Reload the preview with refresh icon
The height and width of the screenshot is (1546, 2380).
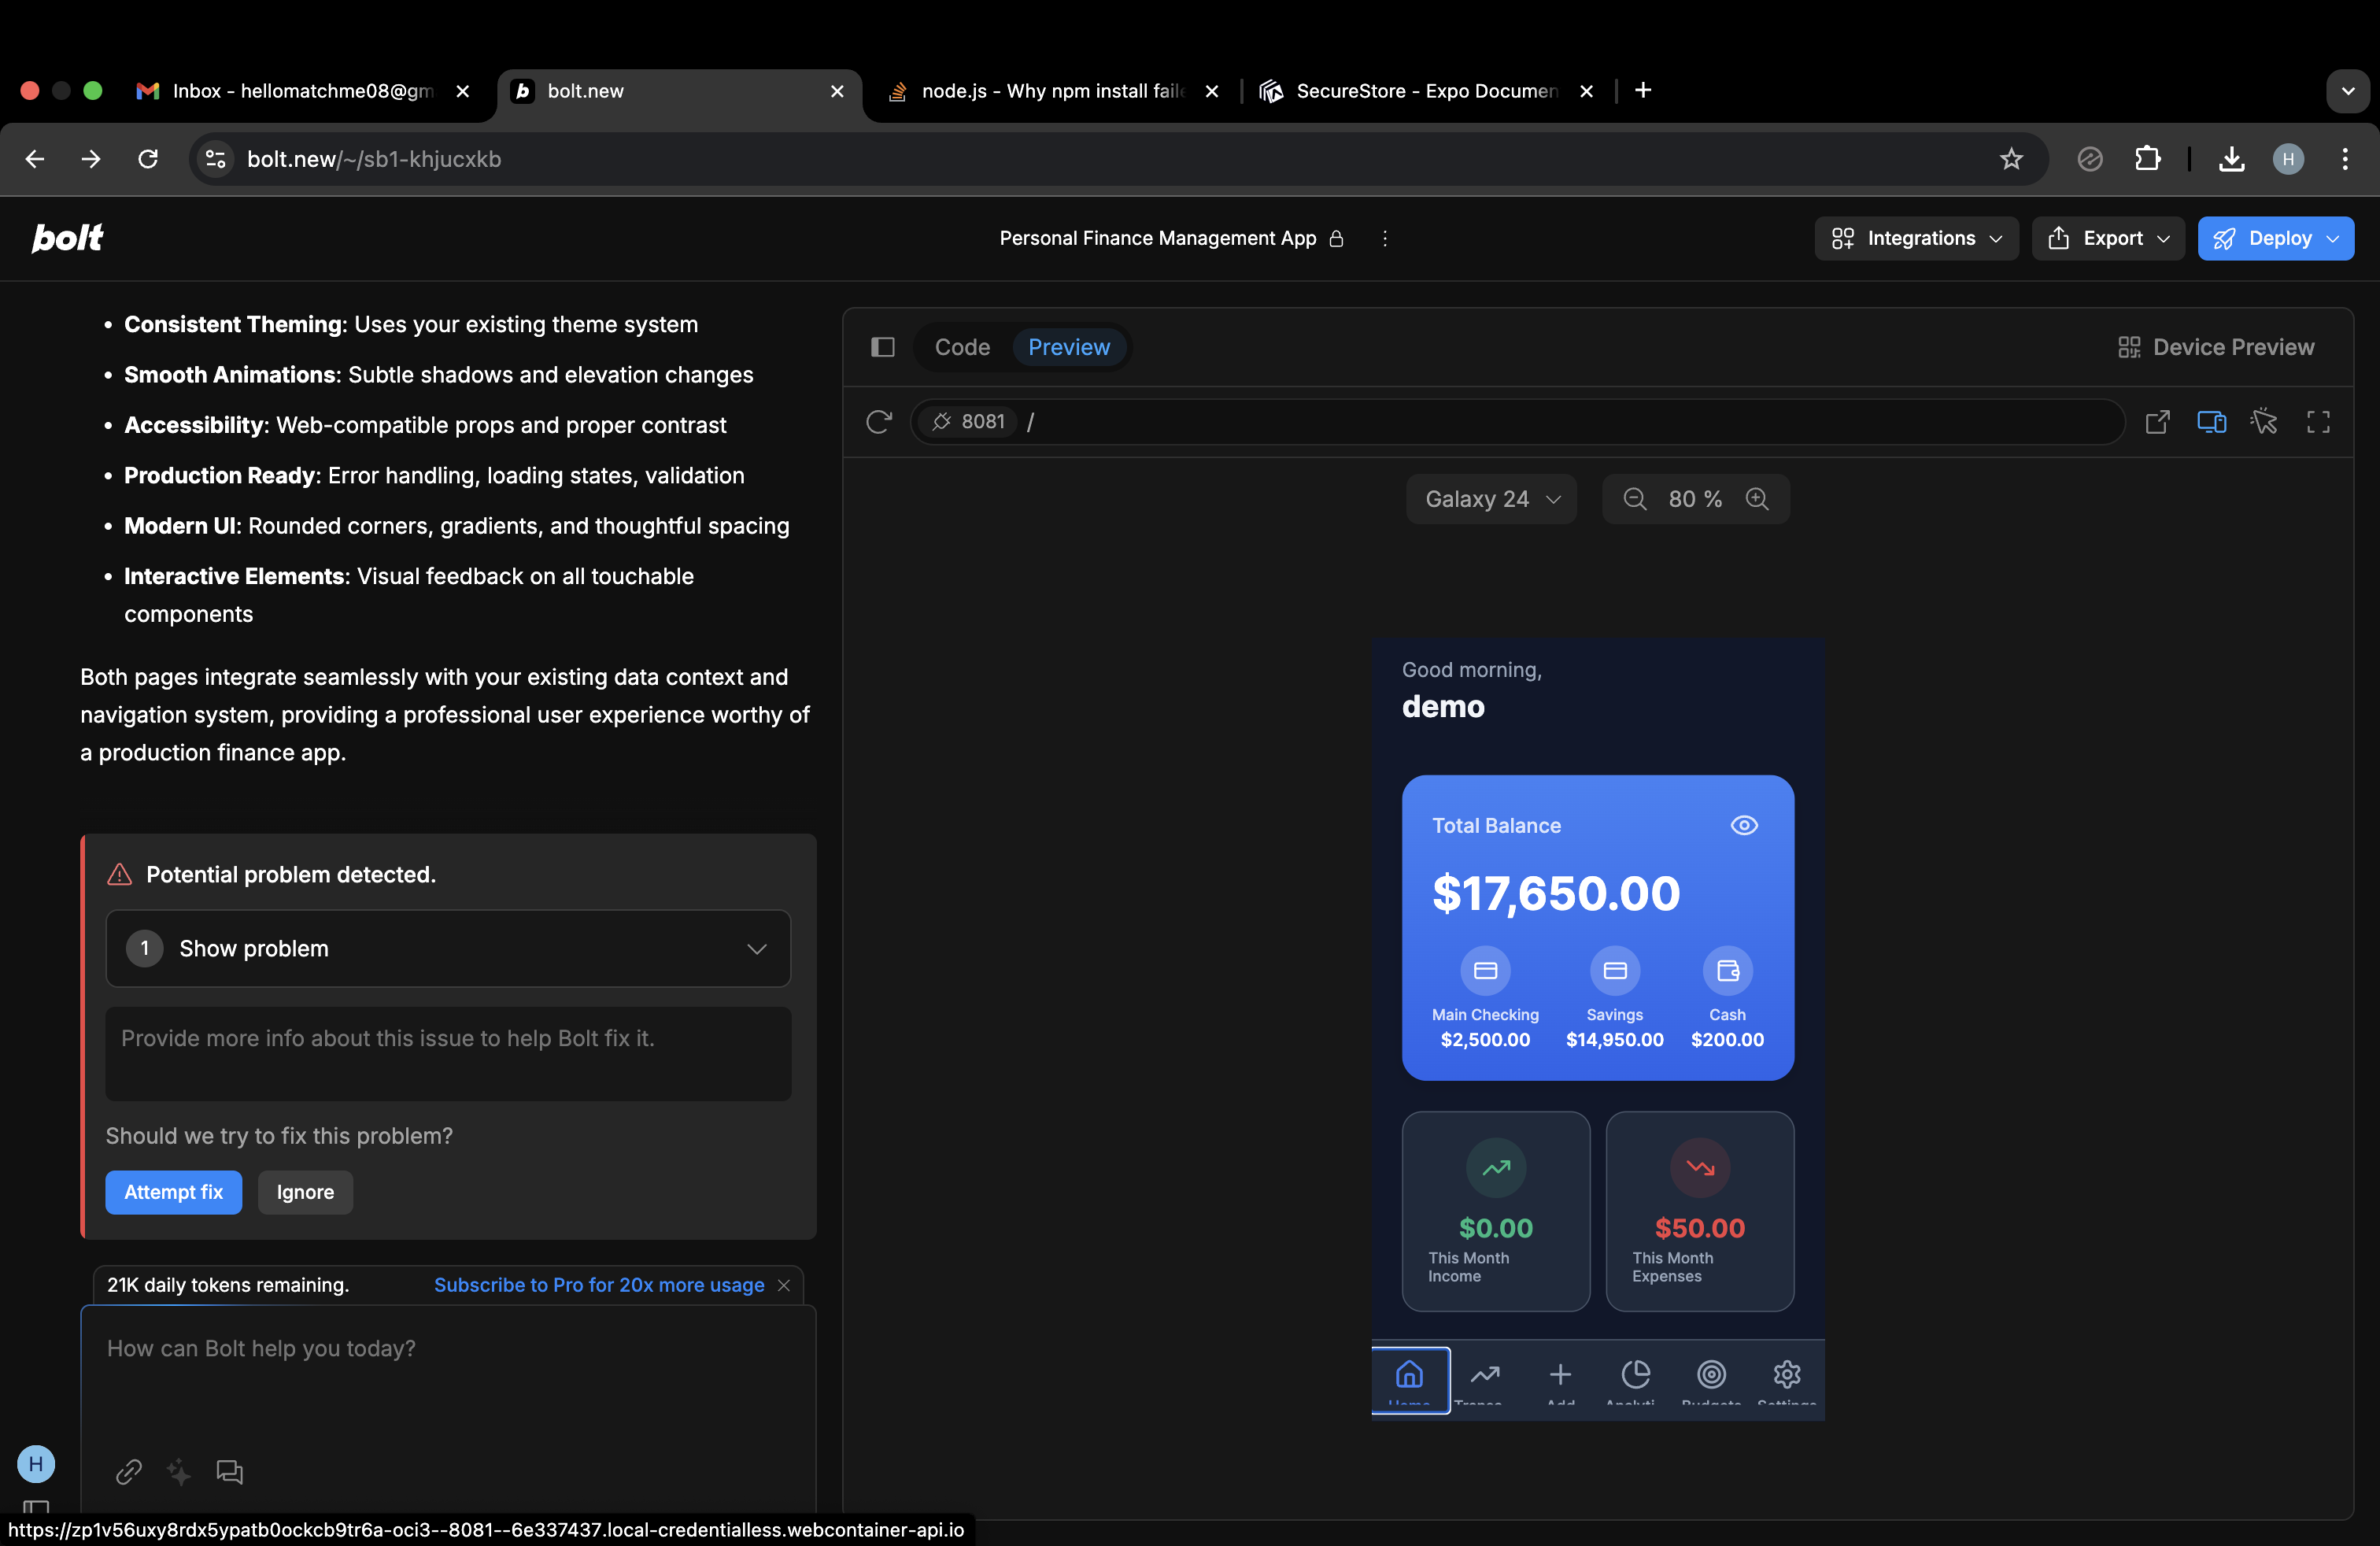[878, 422]
